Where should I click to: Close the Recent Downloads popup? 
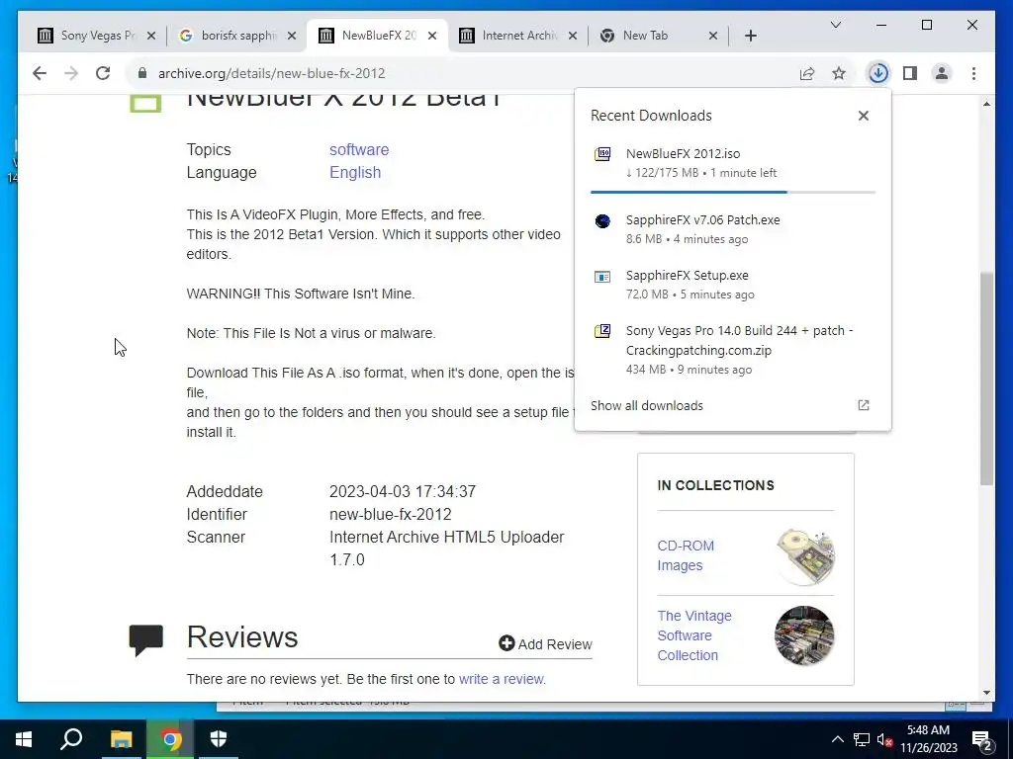coord(863,116)
